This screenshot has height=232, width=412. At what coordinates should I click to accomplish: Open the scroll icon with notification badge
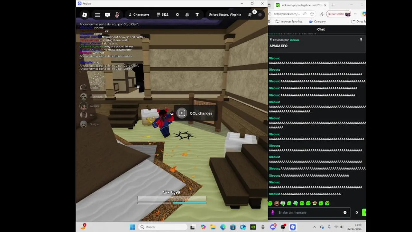pyautogui.click(x=251, y=14)
